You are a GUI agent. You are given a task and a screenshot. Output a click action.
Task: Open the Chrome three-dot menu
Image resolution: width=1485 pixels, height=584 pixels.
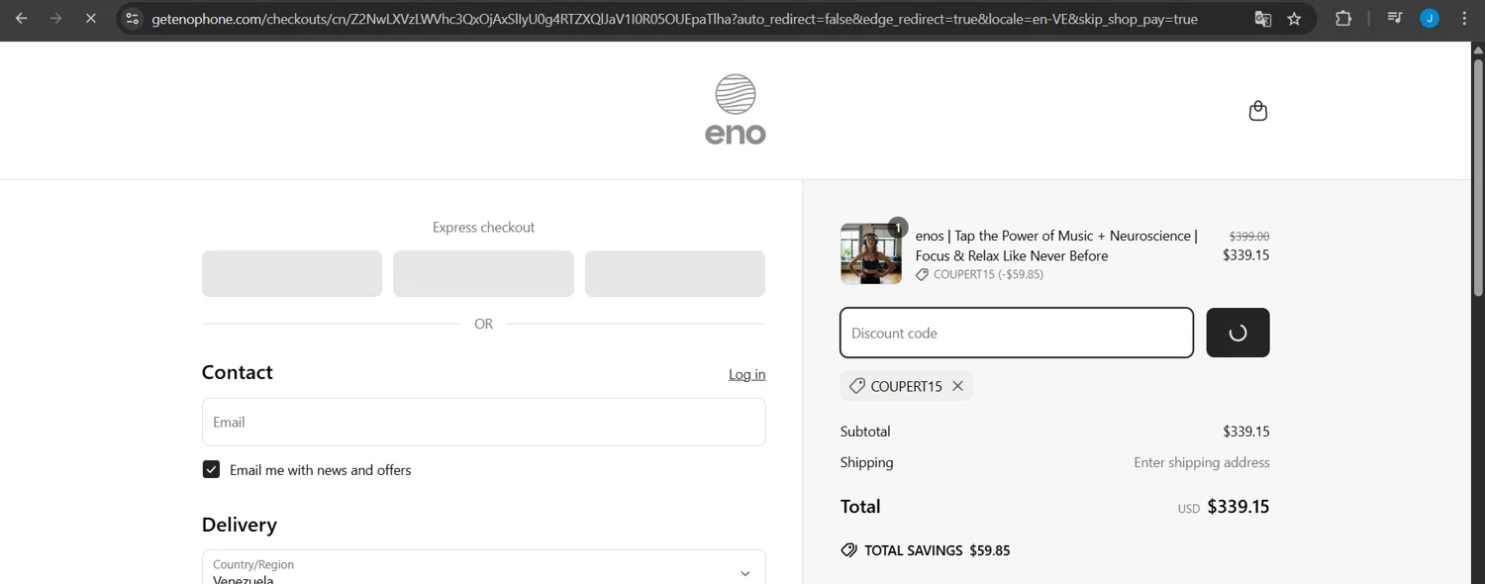1464,18
